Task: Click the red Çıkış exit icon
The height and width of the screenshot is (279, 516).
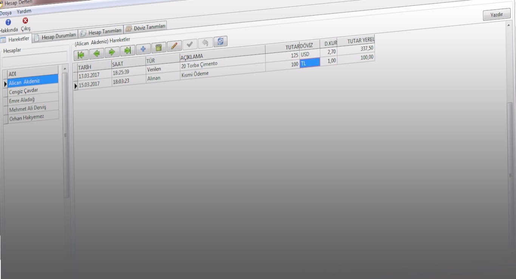Action: (x=25, y=20)
